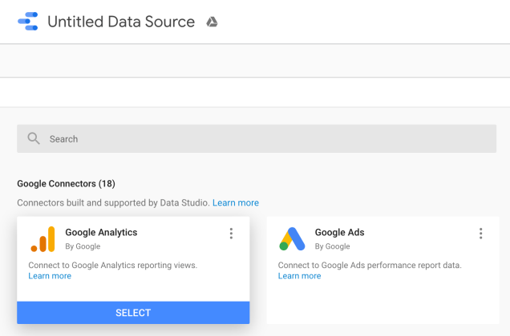
Task: Open Learn more link about Data Studio connectors
Action: point(236,202)
